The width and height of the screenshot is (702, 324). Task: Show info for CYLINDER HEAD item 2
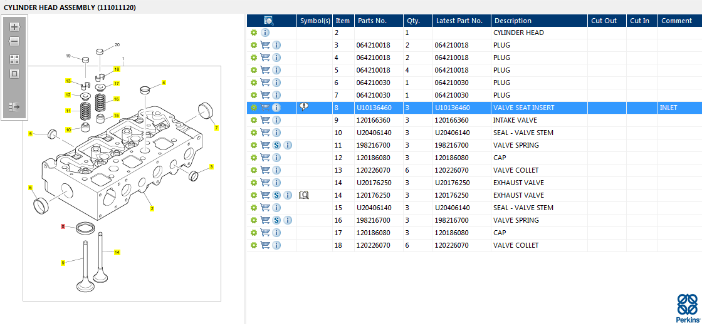[x=265, y=33]
